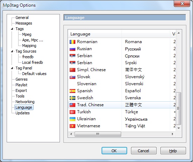Open Help for this dialog
This screenshot has height=162, width=193.
tap(173, 151)
